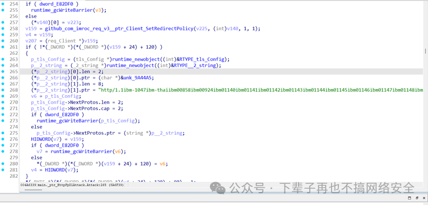Image resolution: width=428 pixels, height=205 pixels.
Task: Set breakpoint via dot at line 278
Action: point(3,151)
